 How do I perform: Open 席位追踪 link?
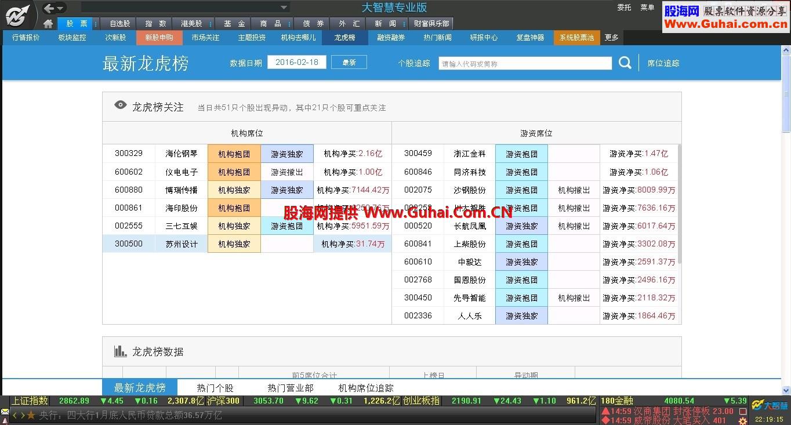pyautogui.click(x=663, y=63)
